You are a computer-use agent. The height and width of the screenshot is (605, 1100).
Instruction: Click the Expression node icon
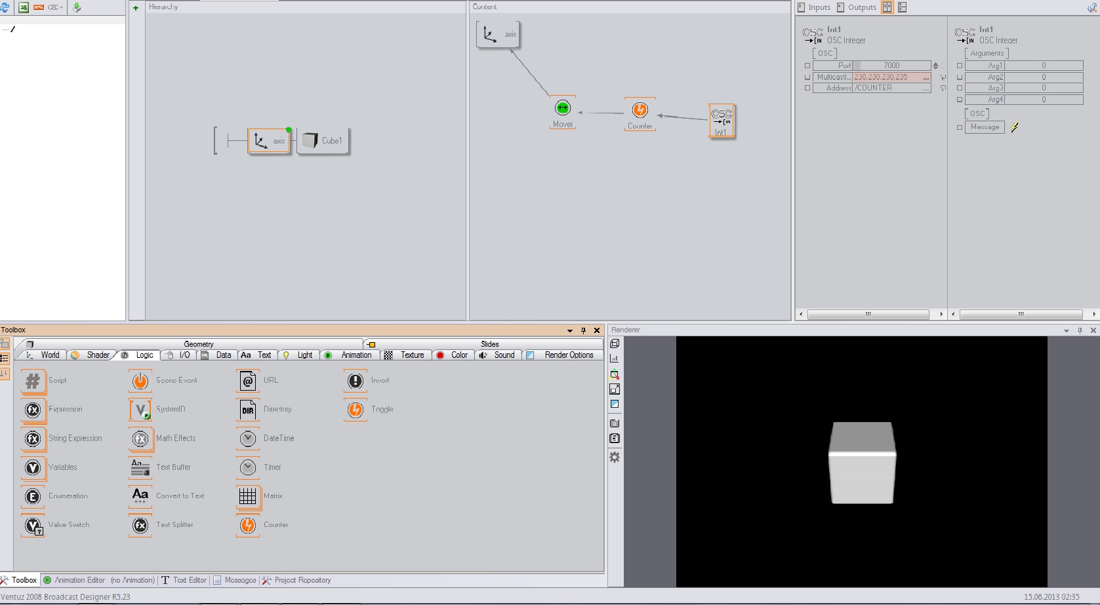[x=33, y=410]
